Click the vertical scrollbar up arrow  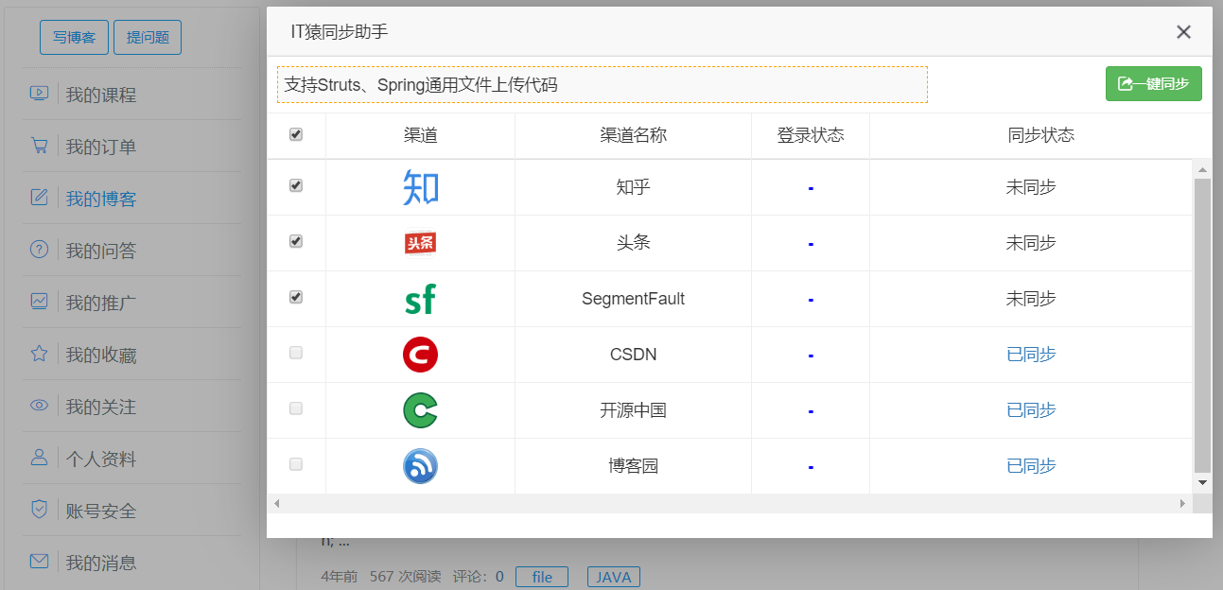1202,170
